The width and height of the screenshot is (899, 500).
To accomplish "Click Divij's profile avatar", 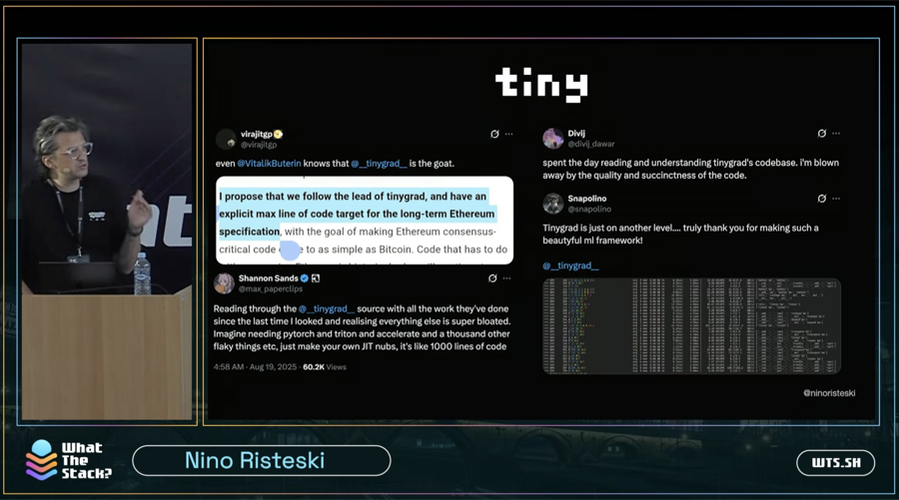I will point(553,139).
